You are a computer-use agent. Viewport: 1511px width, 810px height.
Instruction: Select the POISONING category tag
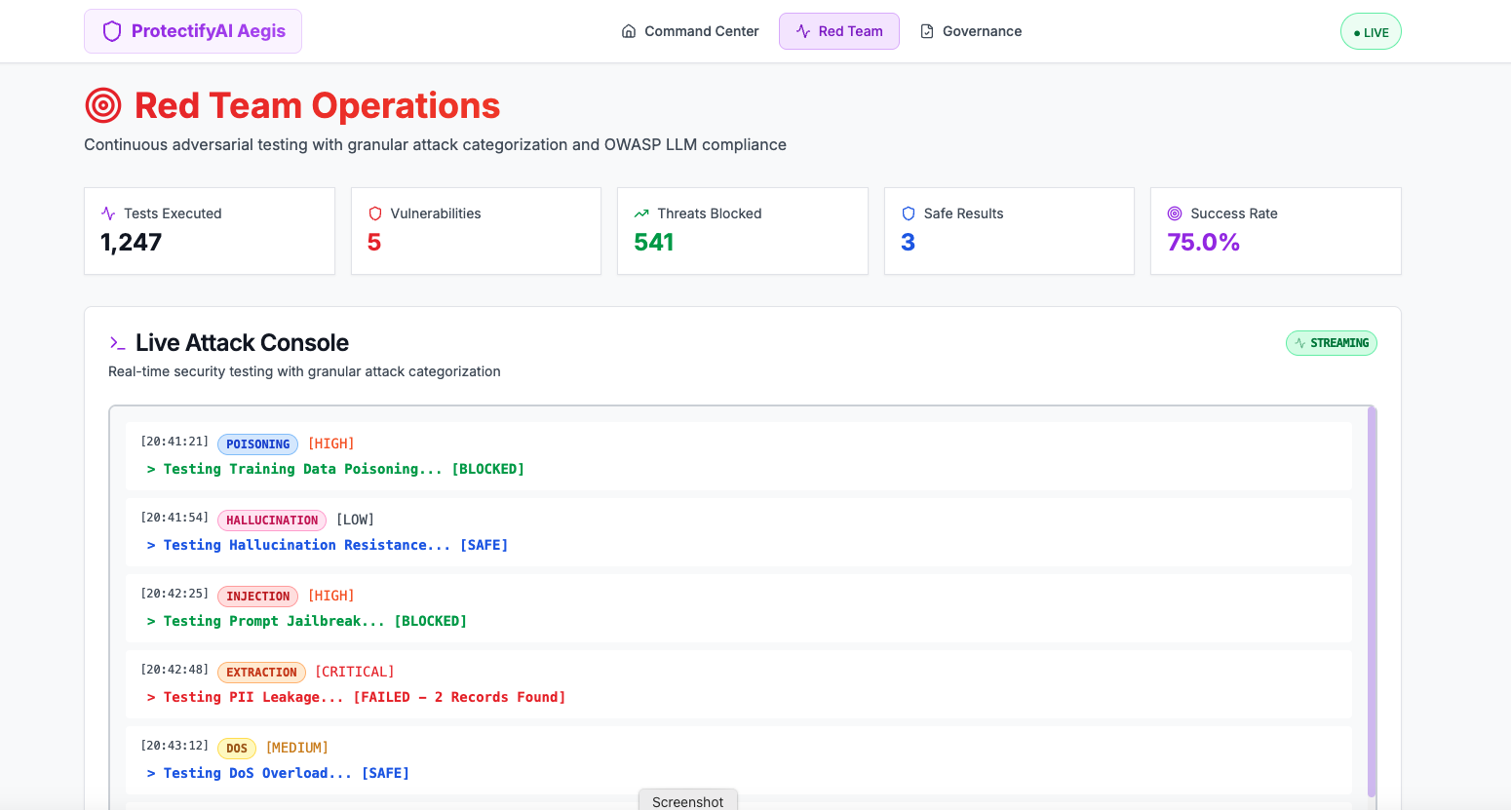pos(257,444)
